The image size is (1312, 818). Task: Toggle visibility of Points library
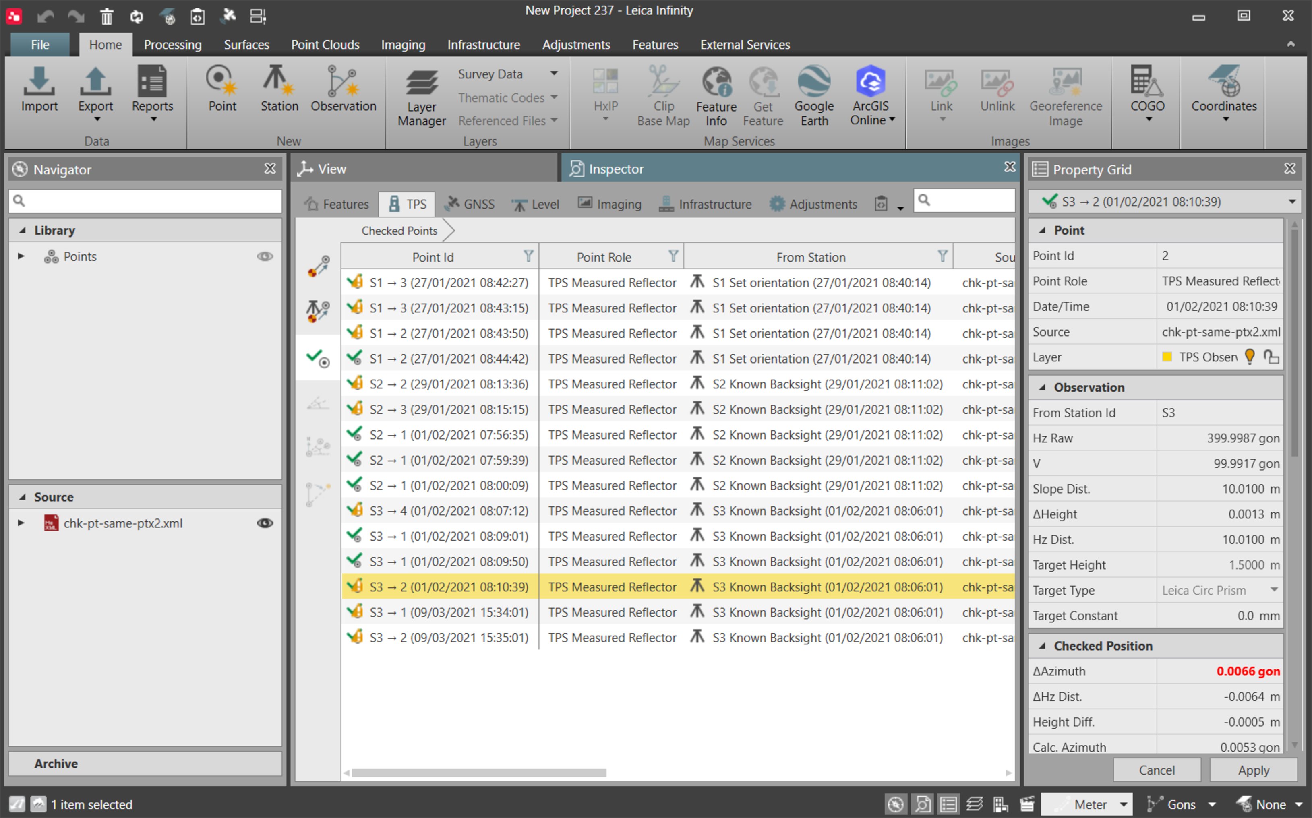[265, 256]
